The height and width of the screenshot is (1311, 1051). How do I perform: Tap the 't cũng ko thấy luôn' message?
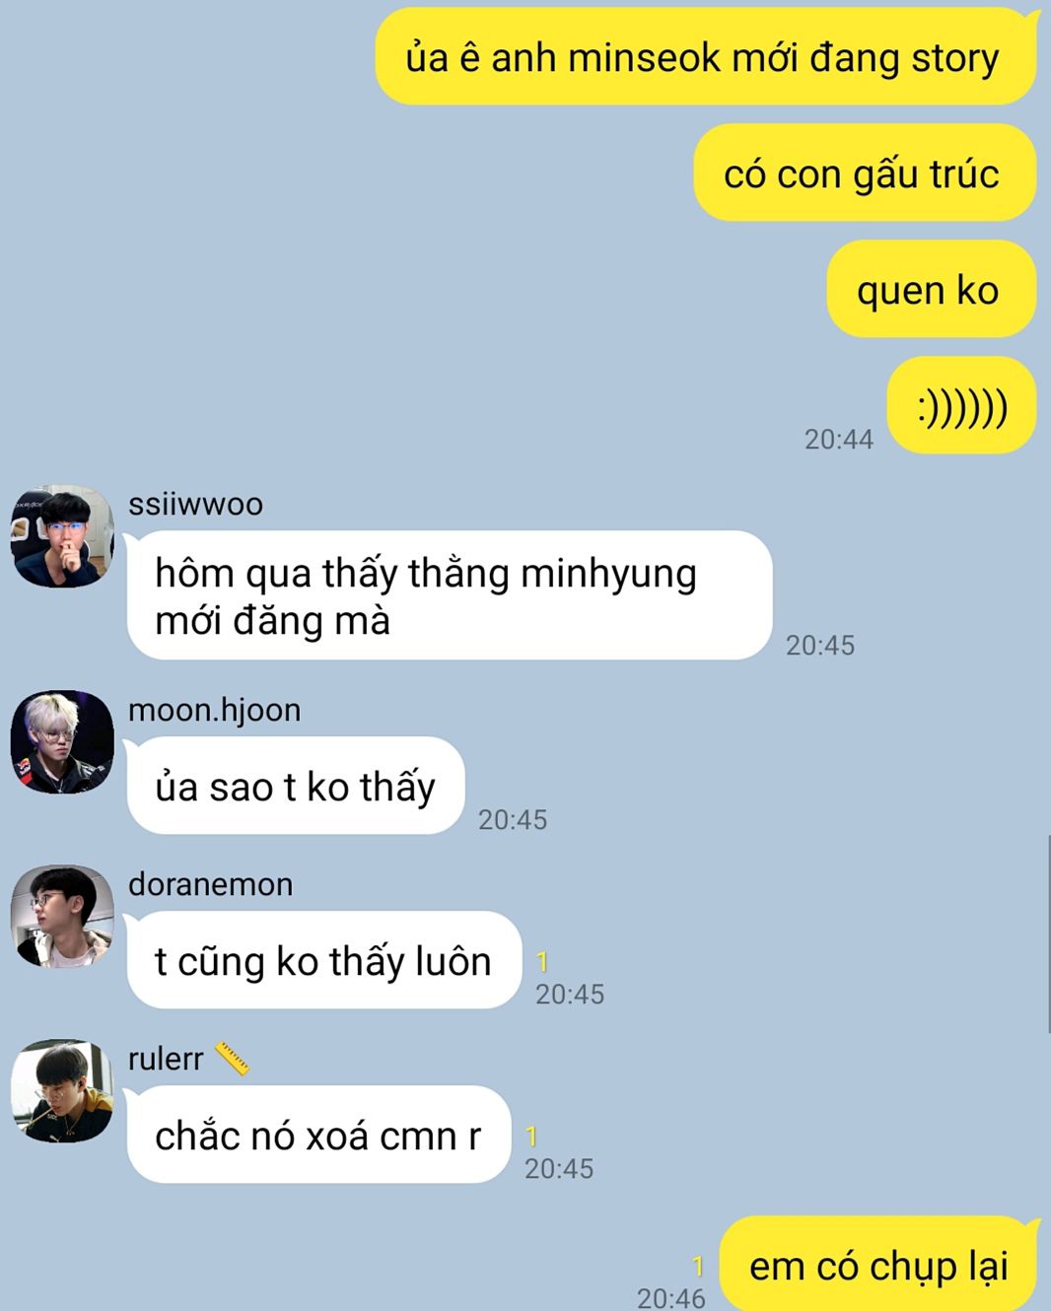tap(324, 960)
